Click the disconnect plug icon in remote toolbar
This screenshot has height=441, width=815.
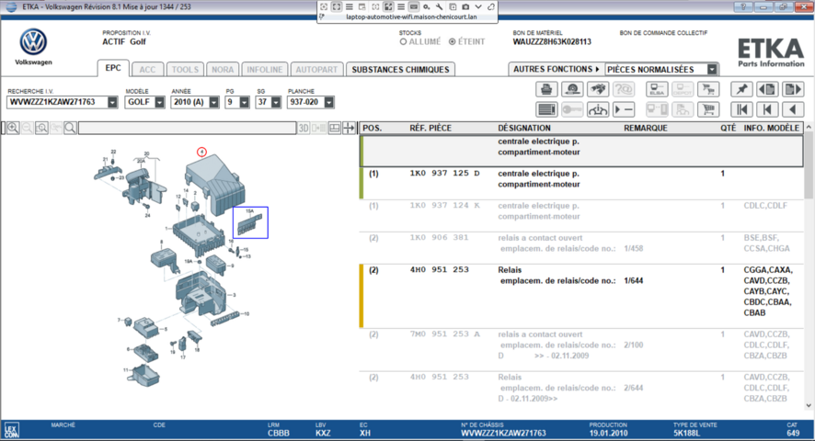pyautogui.click(x=490, y=6)
